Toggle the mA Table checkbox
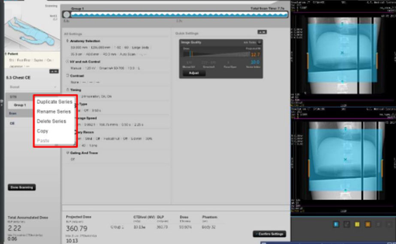396x244 pixels. point(259,42)
